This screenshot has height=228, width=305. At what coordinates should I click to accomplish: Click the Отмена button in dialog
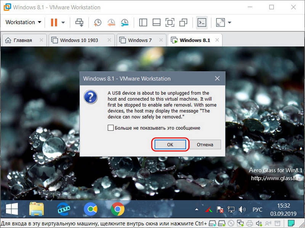tap(205, 145)
